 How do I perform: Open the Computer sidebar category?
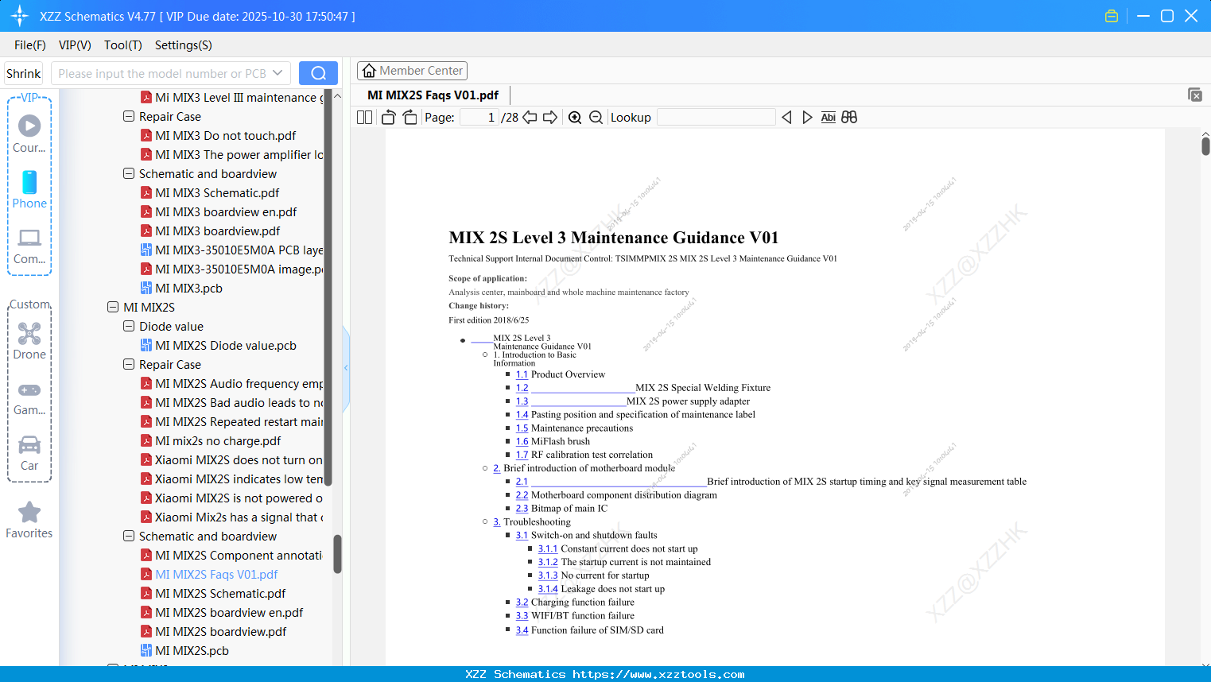coord(29,246)
